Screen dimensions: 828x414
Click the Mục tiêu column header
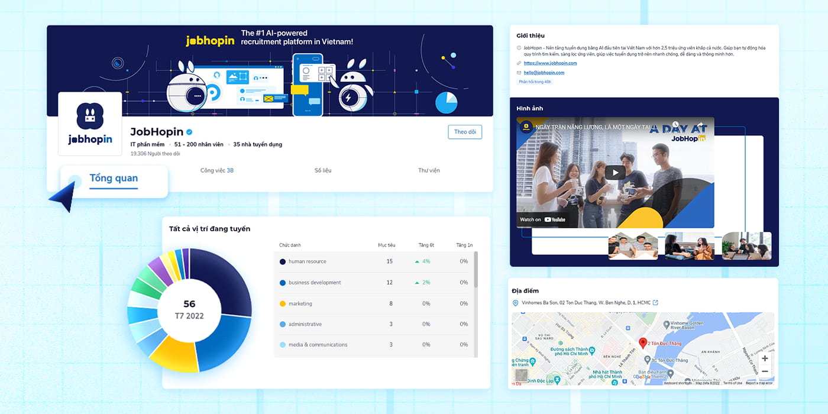pos(387,245)
